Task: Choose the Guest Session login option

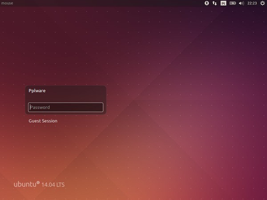Action: click(x=43, y=121)
